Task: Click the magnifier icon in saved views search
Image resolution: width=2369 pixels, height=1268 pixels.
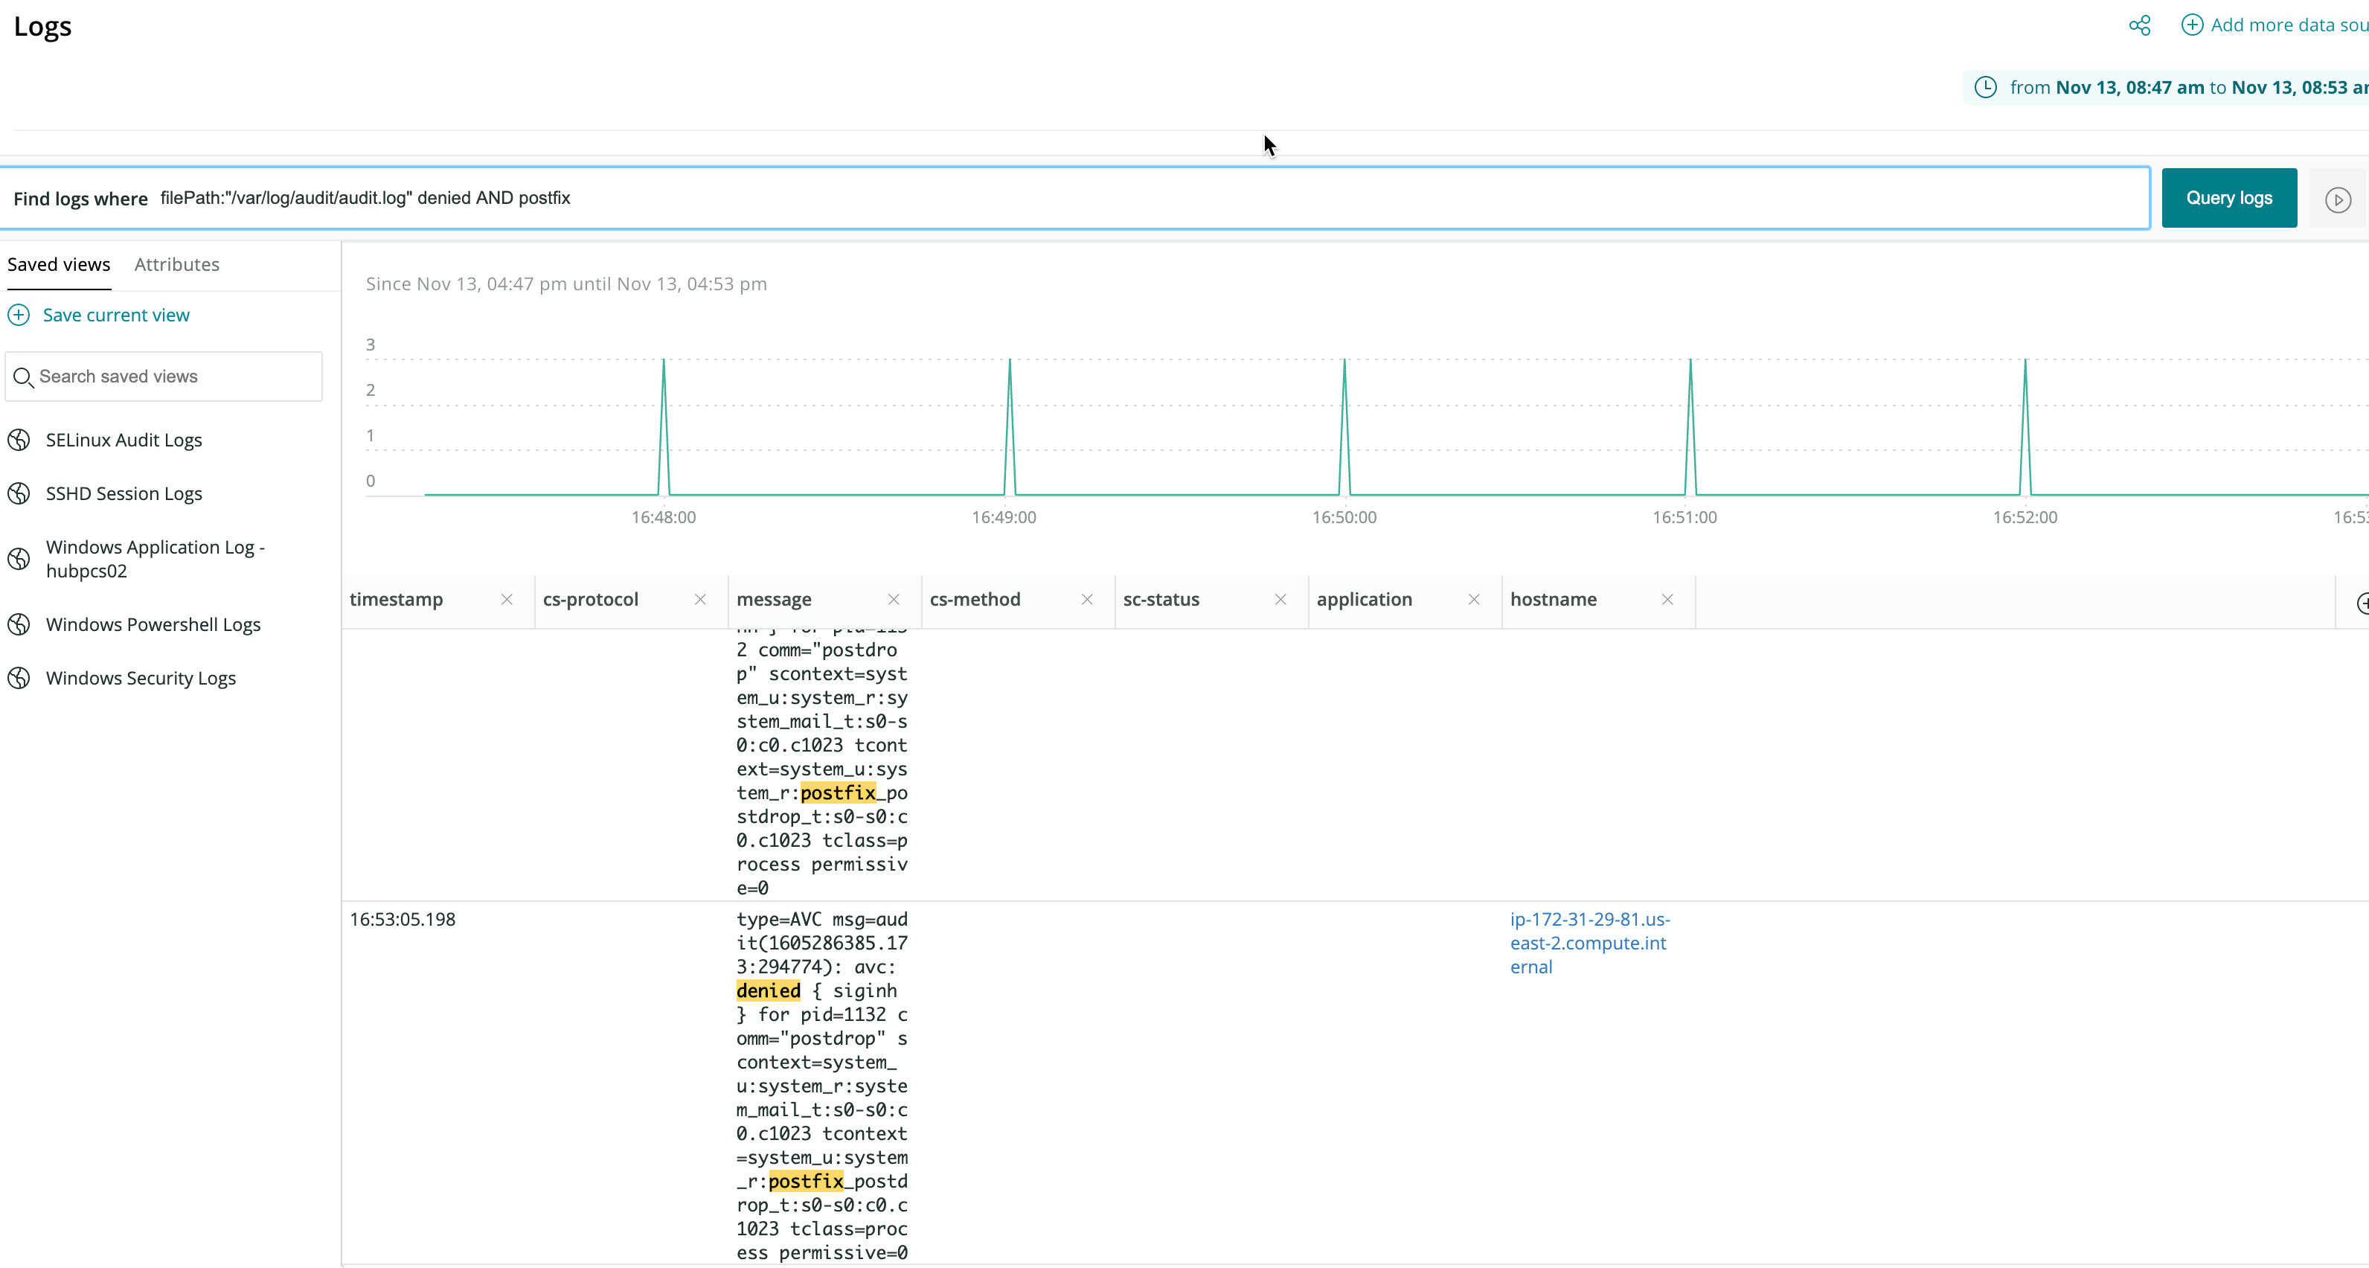Action: pyautogui.click(x=23, y=377)
